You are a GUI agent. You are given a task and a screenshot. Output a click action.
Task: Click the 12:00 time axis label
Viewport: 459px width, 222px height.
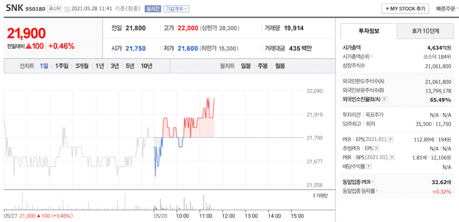228,216
